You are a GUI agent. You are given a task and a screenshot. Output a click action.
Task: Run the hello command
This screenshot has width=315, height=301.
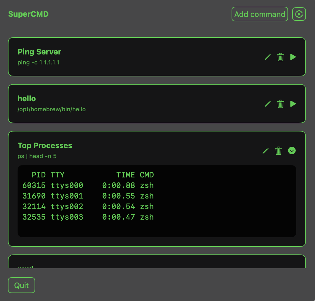[x=293, y=104]
